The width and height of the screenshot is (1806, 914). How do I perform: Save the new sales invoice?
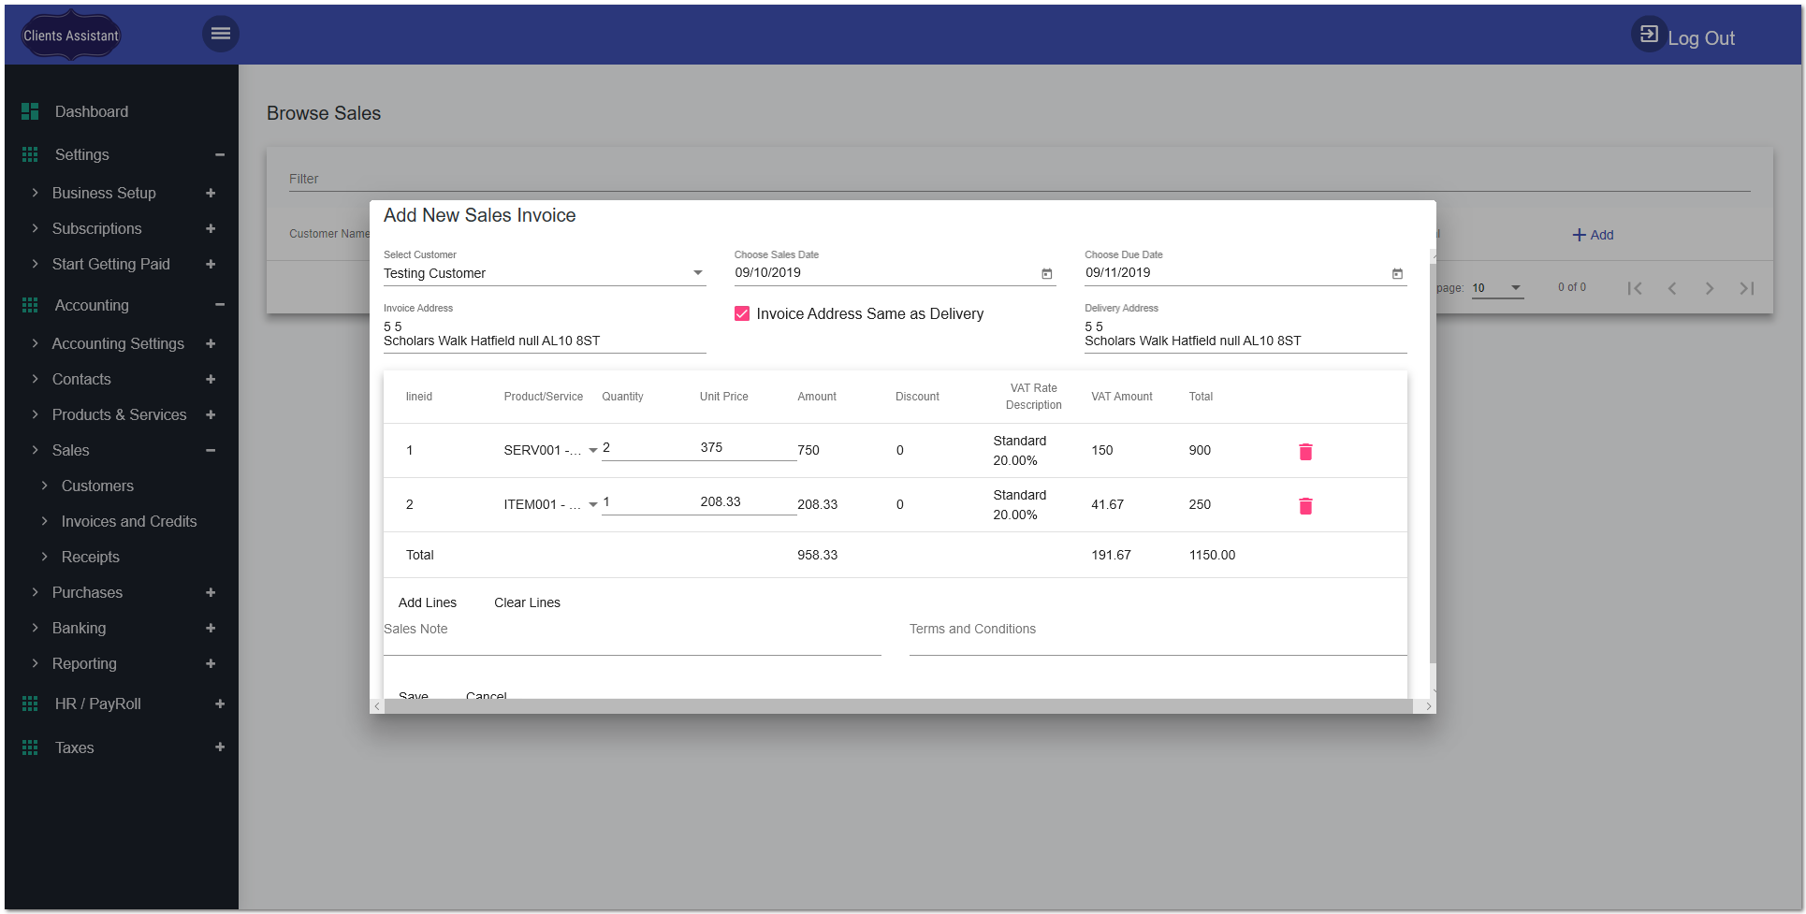coord(414,696)
